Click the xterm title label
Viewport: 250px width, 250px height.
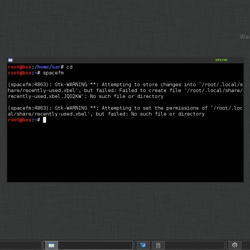221,60
